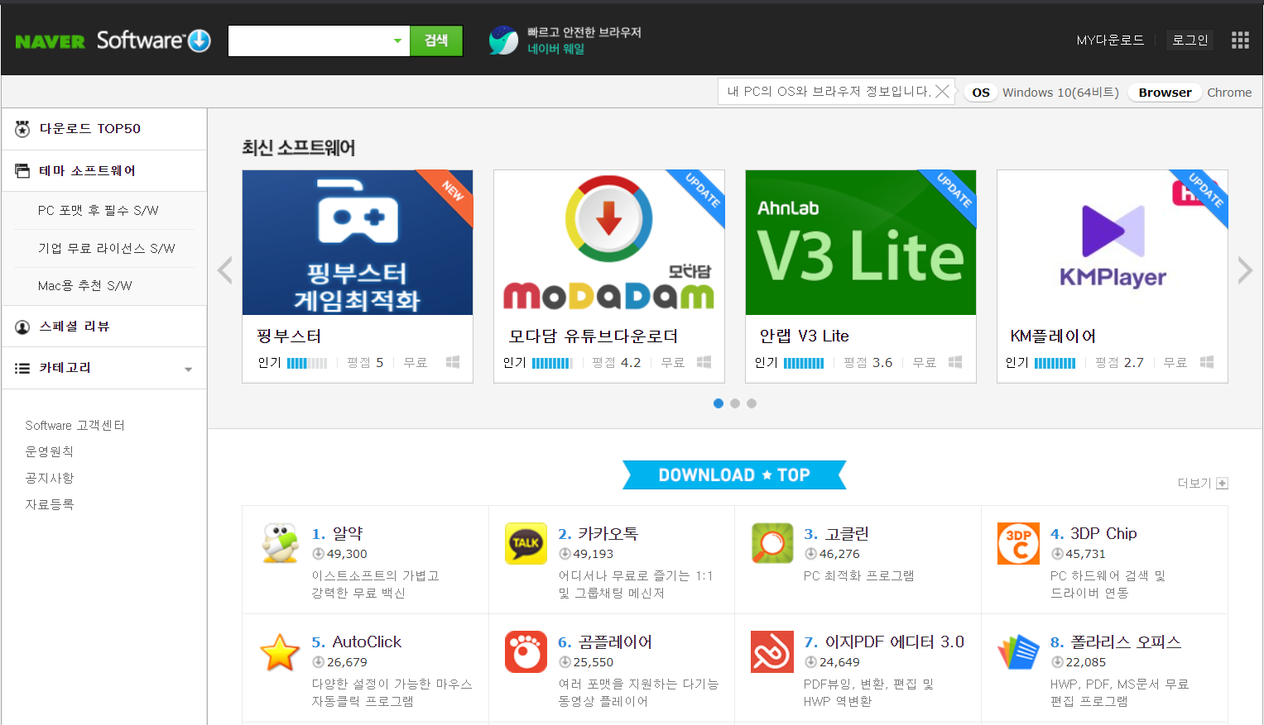Click the OS label badge
The height and width of the screenshot is (725, 1264).
(x=981, y=93)
